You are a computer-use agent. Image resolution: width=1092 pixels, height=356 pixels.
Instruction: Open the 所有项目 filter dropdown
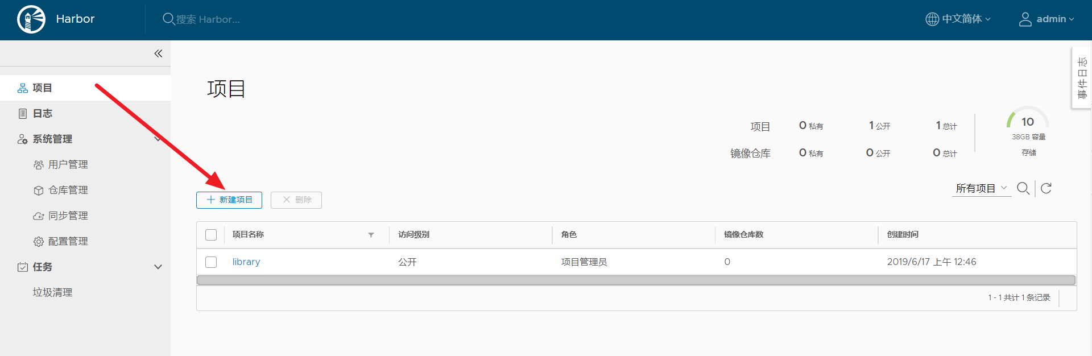click(x=981, y=188)
